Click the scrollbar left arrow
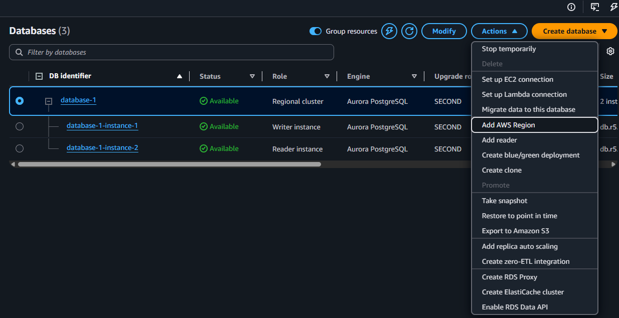619x318 pixels. tap(13, 164)
